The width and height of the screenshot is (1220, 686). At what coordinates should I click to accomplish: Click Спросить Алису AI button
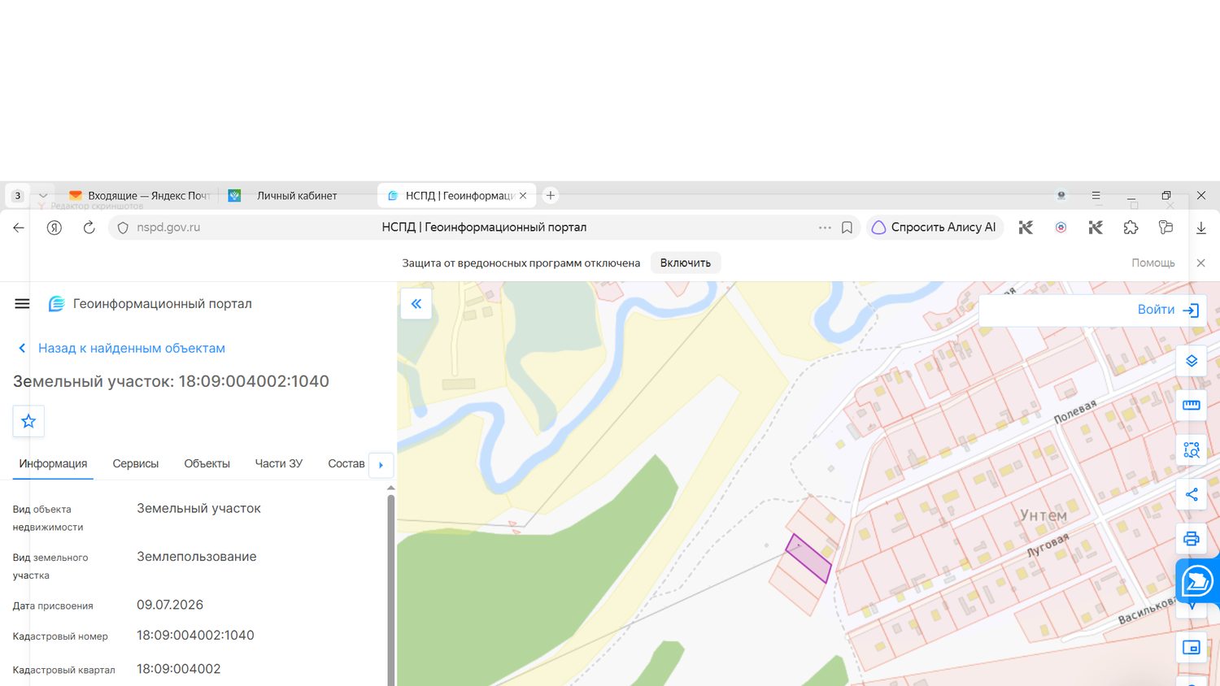[x=935, y=228]
